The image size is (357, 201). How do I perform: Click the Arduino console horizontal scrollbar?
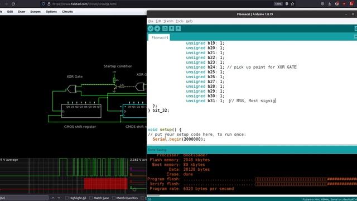(154, 195)
